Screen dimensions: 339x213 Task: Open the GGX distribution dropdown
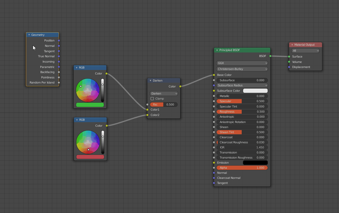pyautogui.click(x=242, y=63)
